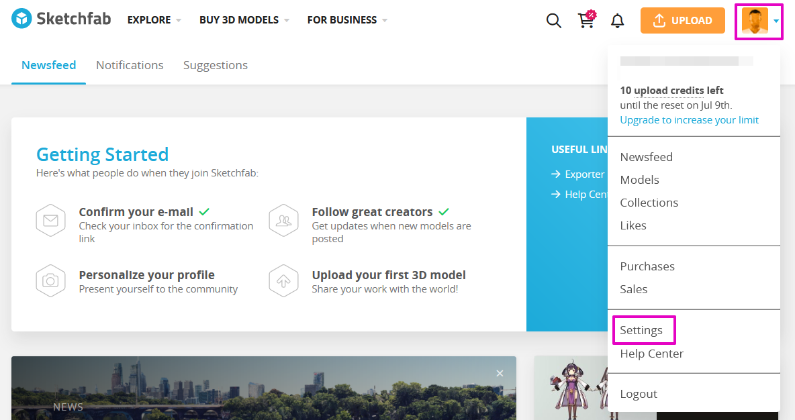Collapse the profile menu using the avatar arrow
The height and width of the screenshot is (420, 795).
coord(776,21)
